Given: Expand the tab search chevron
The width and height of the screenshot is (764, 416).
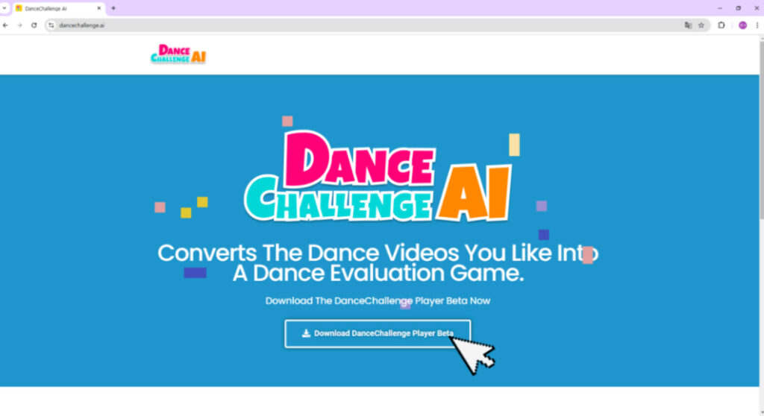Looking at the screenshot, I should (x=4, y=8).
